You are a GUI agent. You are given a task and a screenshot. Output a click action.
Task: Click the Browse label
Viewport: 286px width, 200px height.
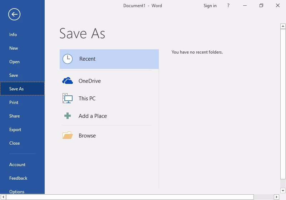(x=87, y=135)
